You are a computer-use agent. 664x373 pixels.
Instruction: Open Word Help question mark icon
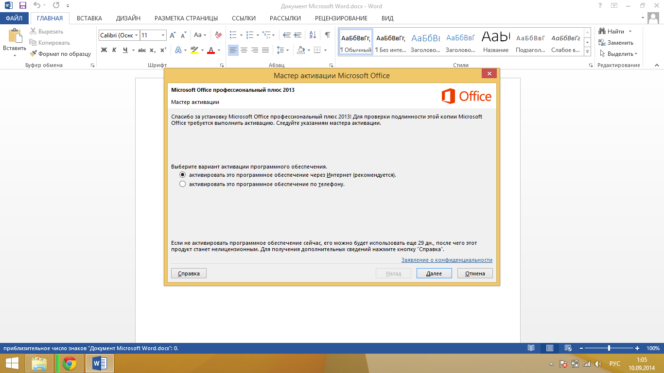point(600,6)
